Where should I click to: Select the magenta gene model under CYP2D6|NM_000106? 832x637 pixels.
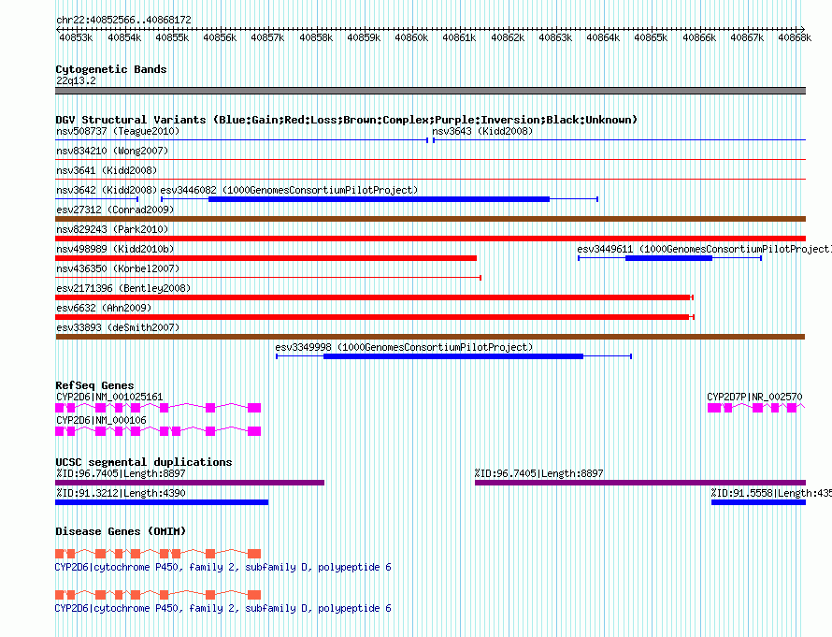click(x=158, y=431)
